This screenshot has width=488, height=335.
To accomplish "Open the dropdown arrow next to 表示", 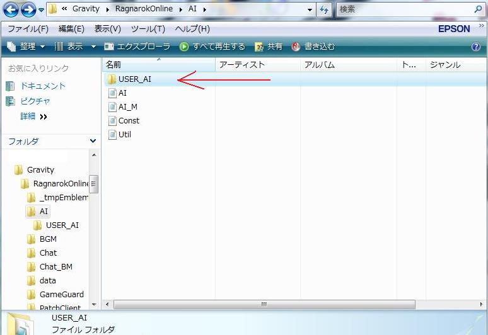I will (93, 47).
